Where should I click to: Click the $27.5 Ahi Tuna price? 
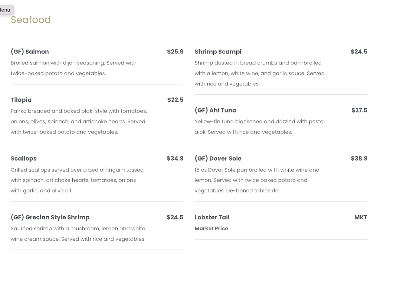(359, 110)
